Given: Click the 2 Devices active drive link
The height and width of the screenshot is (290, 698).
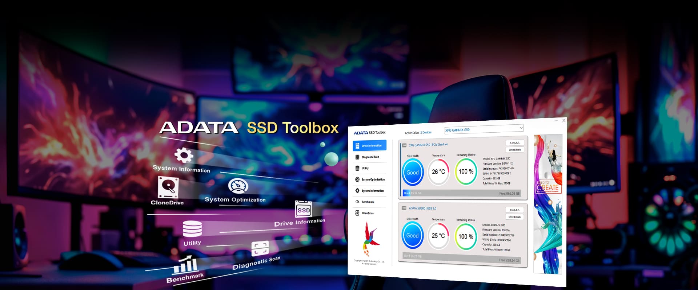Looking at the screenshot, I should (x=426, y=133).
